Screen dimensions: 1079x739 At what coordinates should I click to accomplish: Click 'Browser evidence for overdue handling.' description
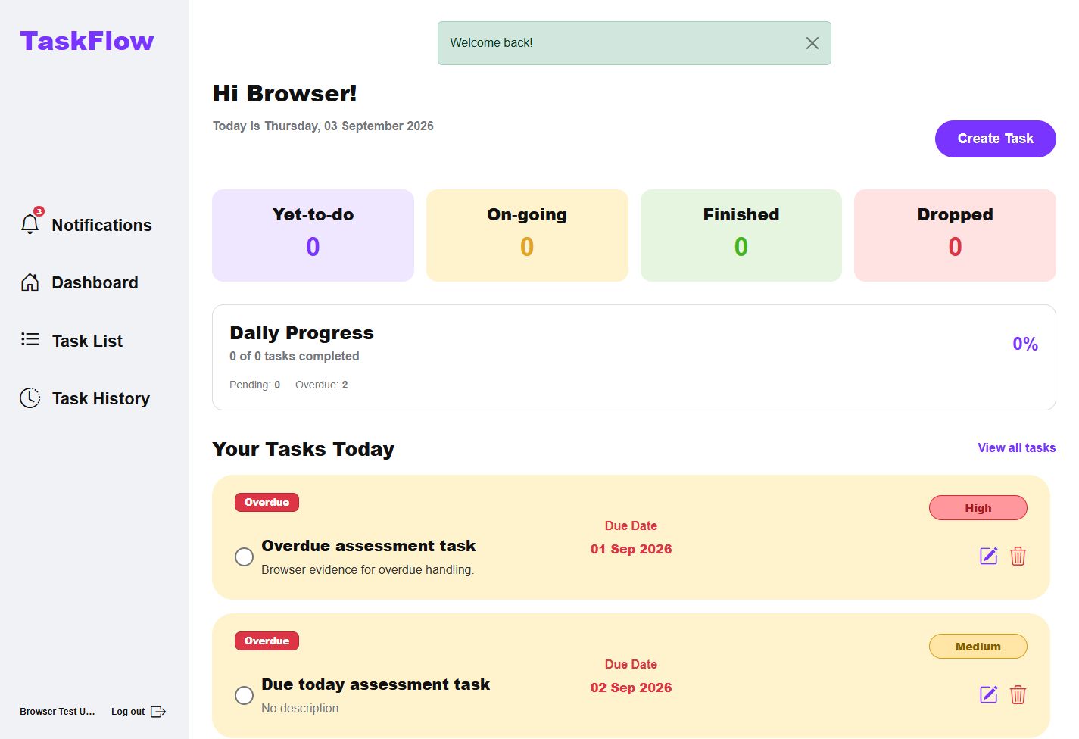368,569
